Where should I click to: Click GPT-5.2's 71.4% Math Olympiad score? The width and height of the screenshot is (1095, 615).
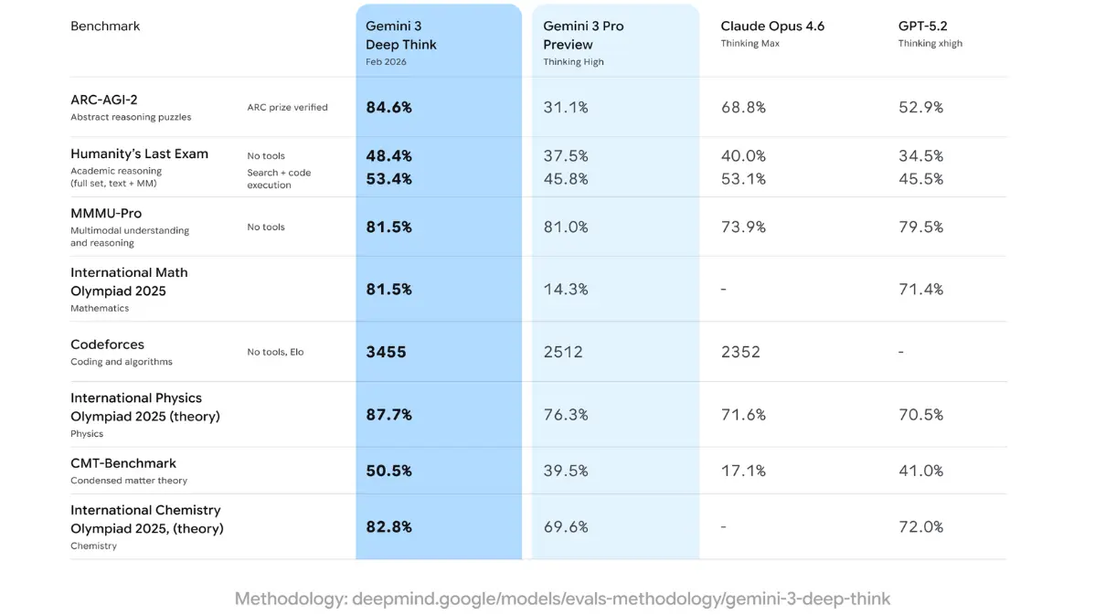[920, 290]
